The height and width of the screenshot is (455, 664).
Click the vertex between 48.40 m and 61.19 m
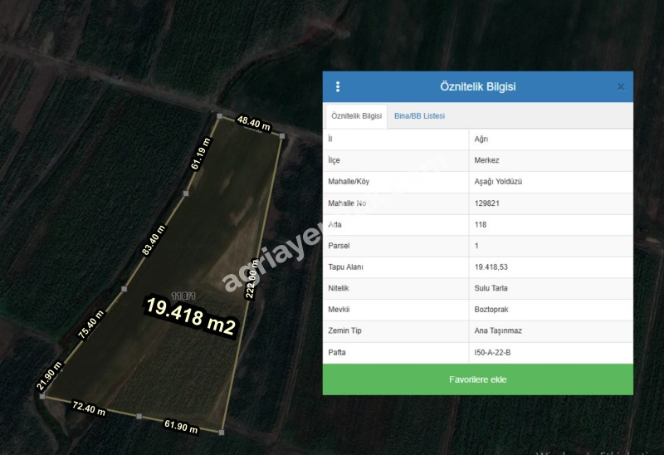pyautogui.click(x=219, y=117)
